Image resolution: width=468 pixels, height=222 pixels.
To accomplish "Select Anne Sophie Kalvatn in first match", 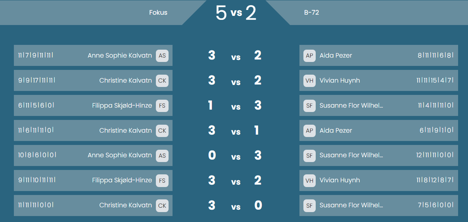I will (120, 56).
